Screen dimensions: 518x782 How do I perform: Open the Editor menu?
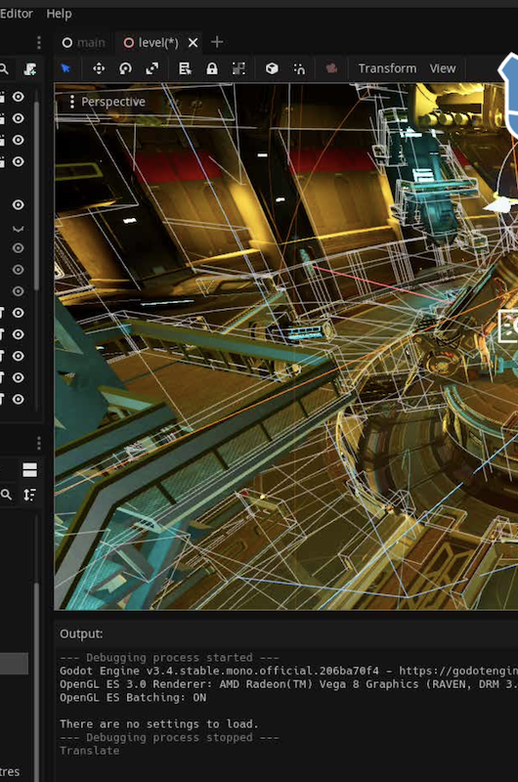pos(16,14)
